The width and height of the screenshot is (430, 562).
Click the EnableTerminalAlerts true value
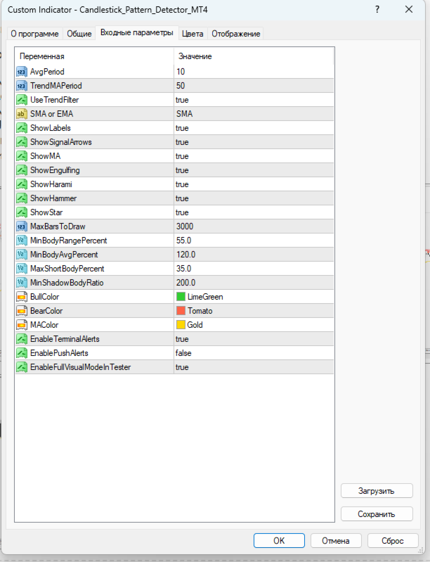(182, 339)
